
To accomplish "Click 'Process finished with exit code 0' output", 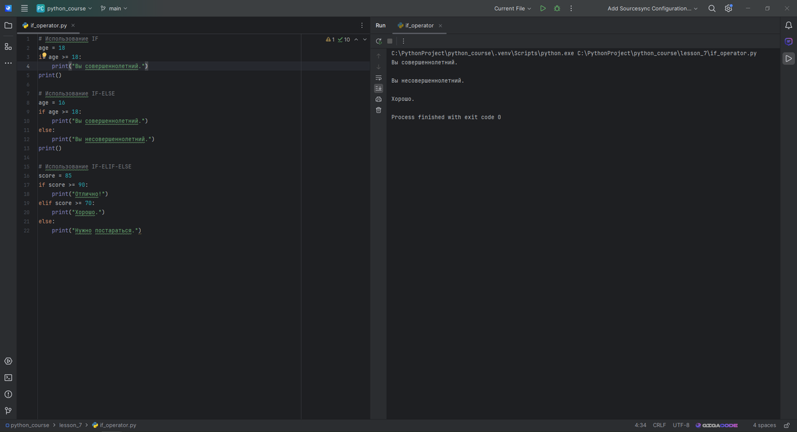I will coord(446,117).
